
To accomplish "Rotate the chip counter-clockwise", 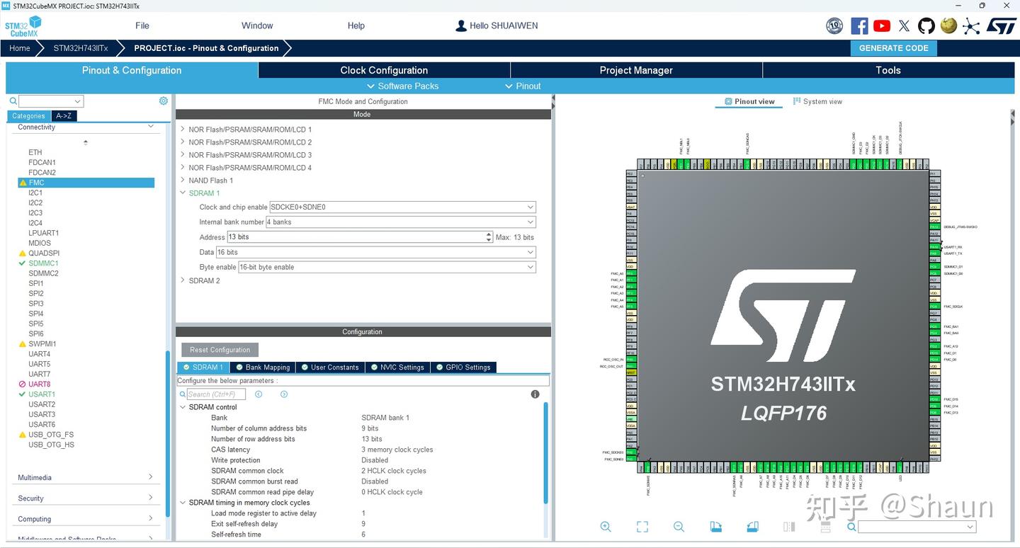I will pyautogui.click(x=752, y=527).
